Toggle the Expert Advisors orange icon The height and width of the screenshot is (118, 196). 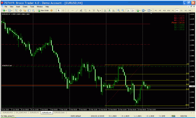click(x=51, y=11)
